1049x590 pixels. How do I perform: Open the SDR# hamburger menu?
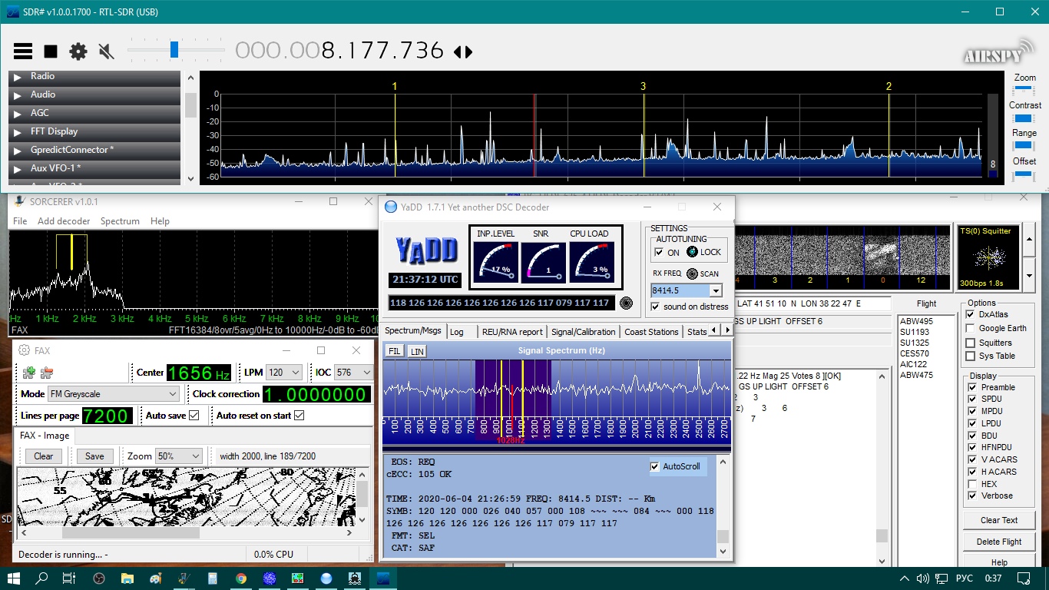23,51
